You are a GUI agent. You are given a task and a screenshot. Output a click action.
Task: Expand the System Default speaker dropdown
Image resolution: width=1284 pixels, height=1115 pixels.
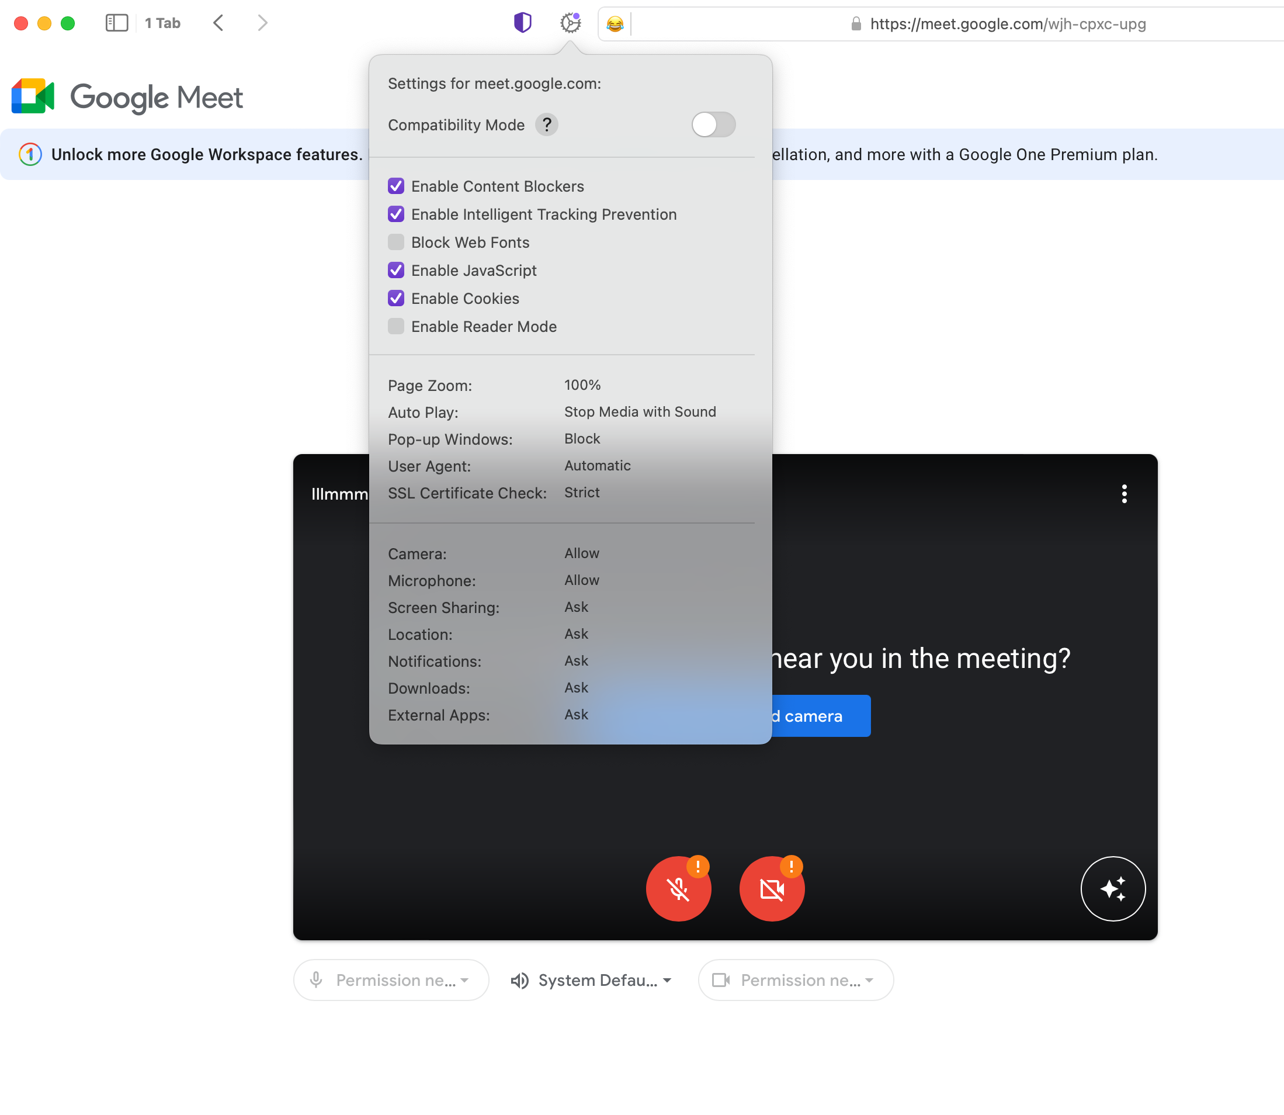point(591,980)
